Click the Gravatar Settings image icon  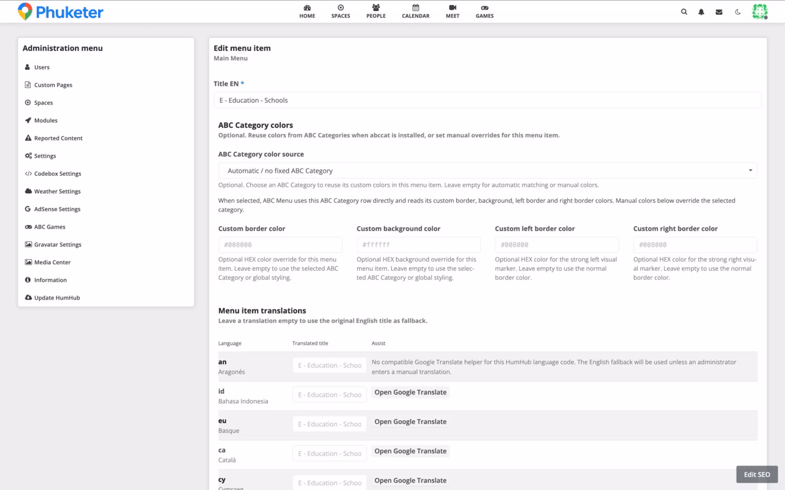(28, 245)
